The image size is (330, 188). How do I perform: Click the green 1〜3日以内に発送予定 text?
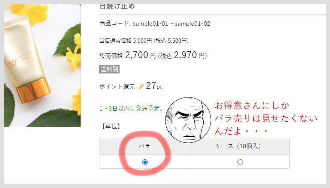click(x=131, y=109)
